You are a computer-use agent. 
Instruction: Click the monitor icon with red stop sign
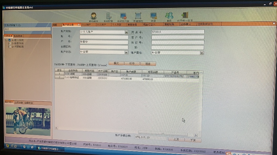123,16
